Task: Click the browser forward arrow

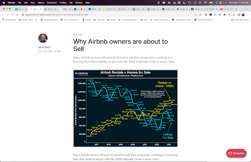Action: tap(8, 15)
